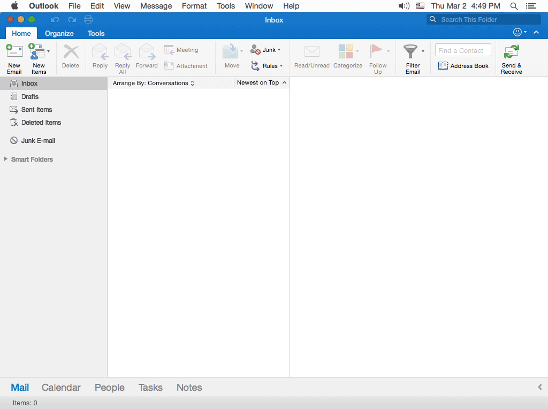
Task: Open the Edit menu
Action: click(x=97, y=6)
